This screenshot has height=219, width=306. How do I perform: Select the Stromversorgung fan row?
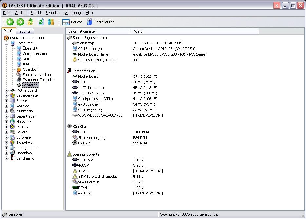point(110,137)
